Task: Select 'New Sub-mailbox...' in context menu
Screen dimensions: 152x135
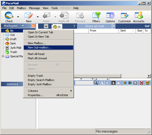Action: point(40,47)
